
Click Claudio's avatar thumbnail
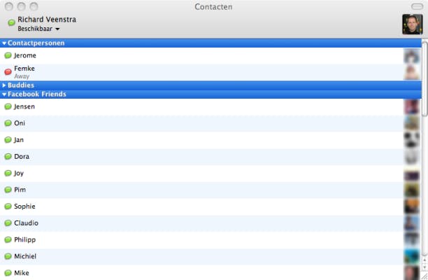point(412,223)
